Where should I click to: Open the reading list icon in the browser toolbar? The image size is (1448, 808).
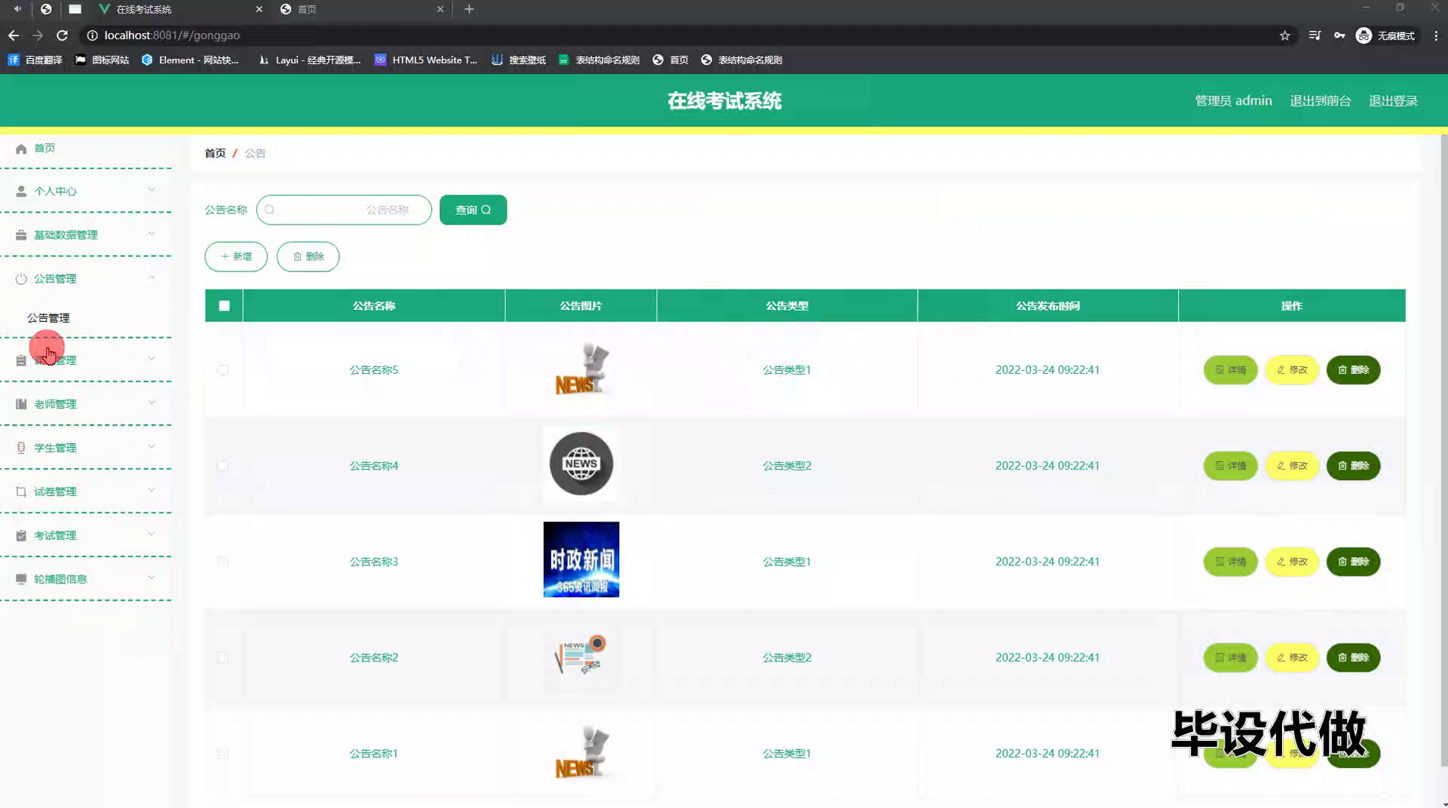(1315, 35)
